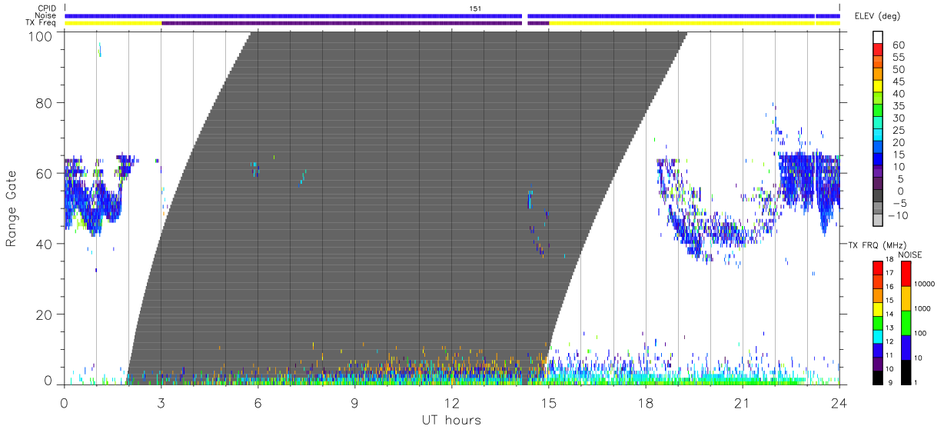The image size is (944, 436).
Task: Click the 25 label on ELEV colorbar
Action: pyautogui.click(x=898, y=130)
